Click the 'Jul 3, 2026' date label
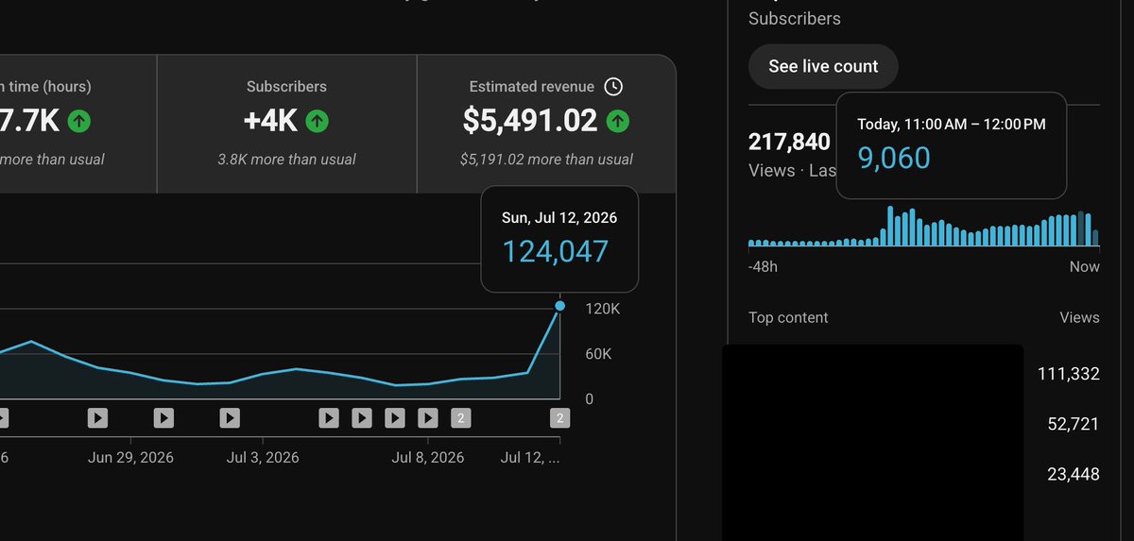This screenshot has width=1134, height=541. 263,458
